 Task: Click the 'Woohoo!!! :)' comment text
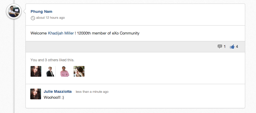pos(54,98)
